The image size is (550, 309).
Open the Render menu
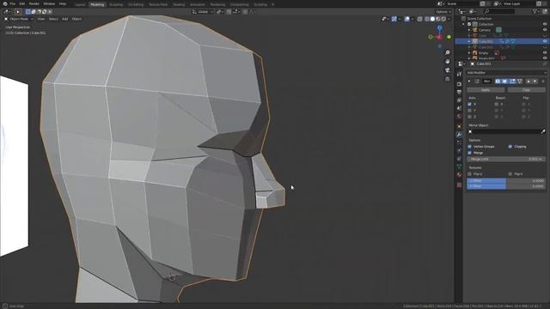click(x=34, y=3)
